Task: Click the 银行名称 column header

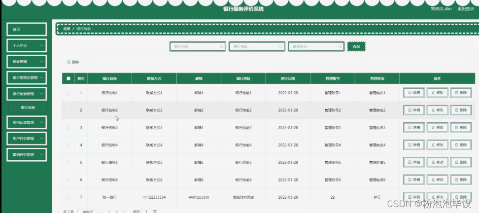Action: [x=109, y=78]
